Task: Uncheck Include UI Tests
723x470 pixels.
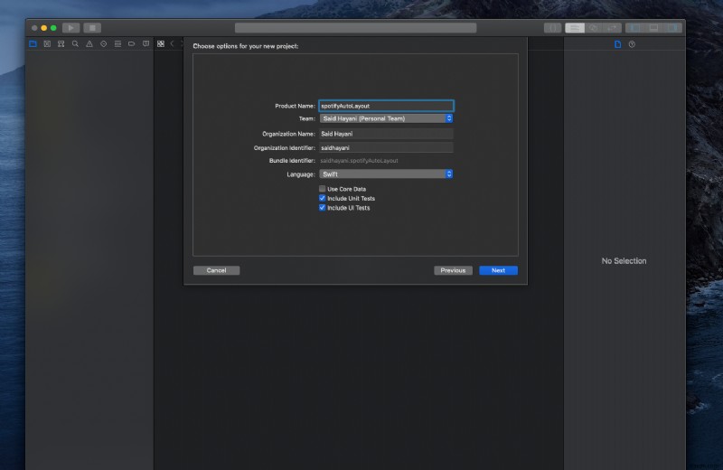Action: click(323, 208)
